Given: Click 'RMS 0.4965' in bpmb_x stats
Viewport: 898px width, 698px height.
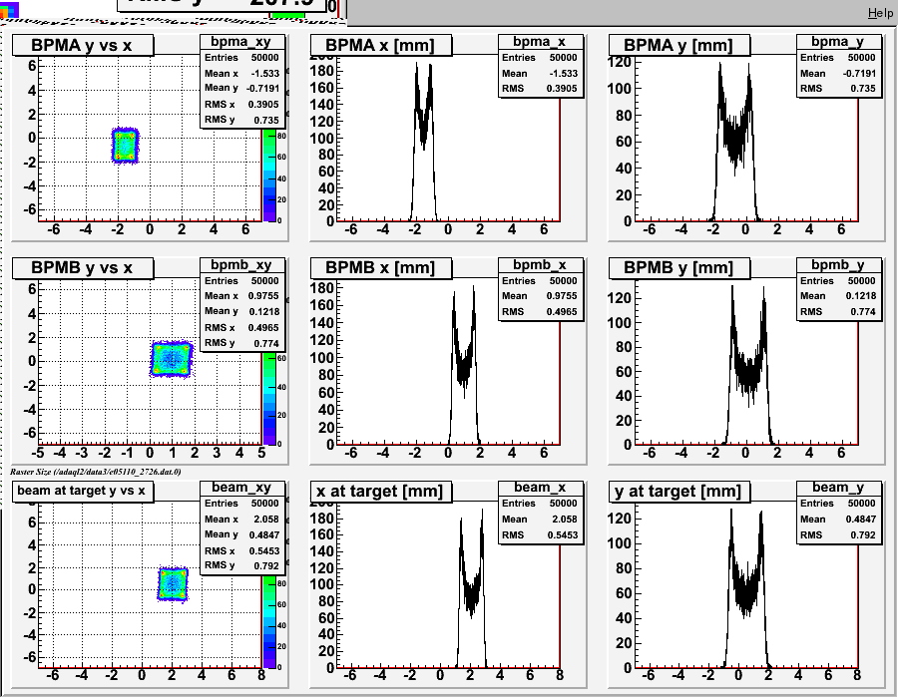Looking at the screenshot, I should tap(541, 311).
